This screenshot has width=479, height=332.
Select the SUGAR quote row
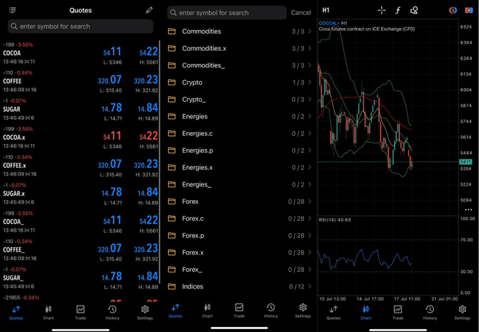[x=80, y=110]
